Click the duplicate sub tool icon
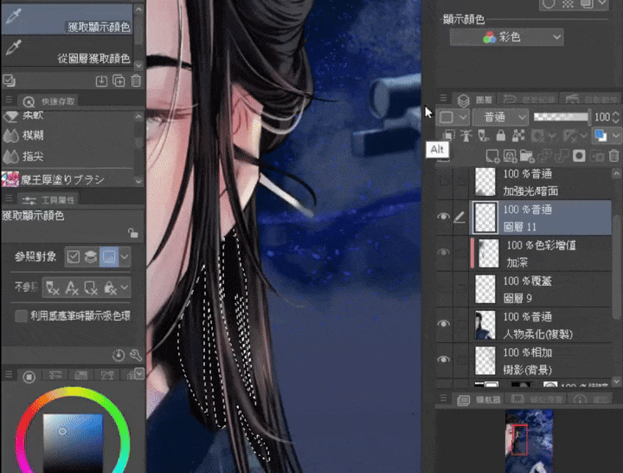Image resolution: width=623 pixels, height=473 pixels. click(119, 81)
